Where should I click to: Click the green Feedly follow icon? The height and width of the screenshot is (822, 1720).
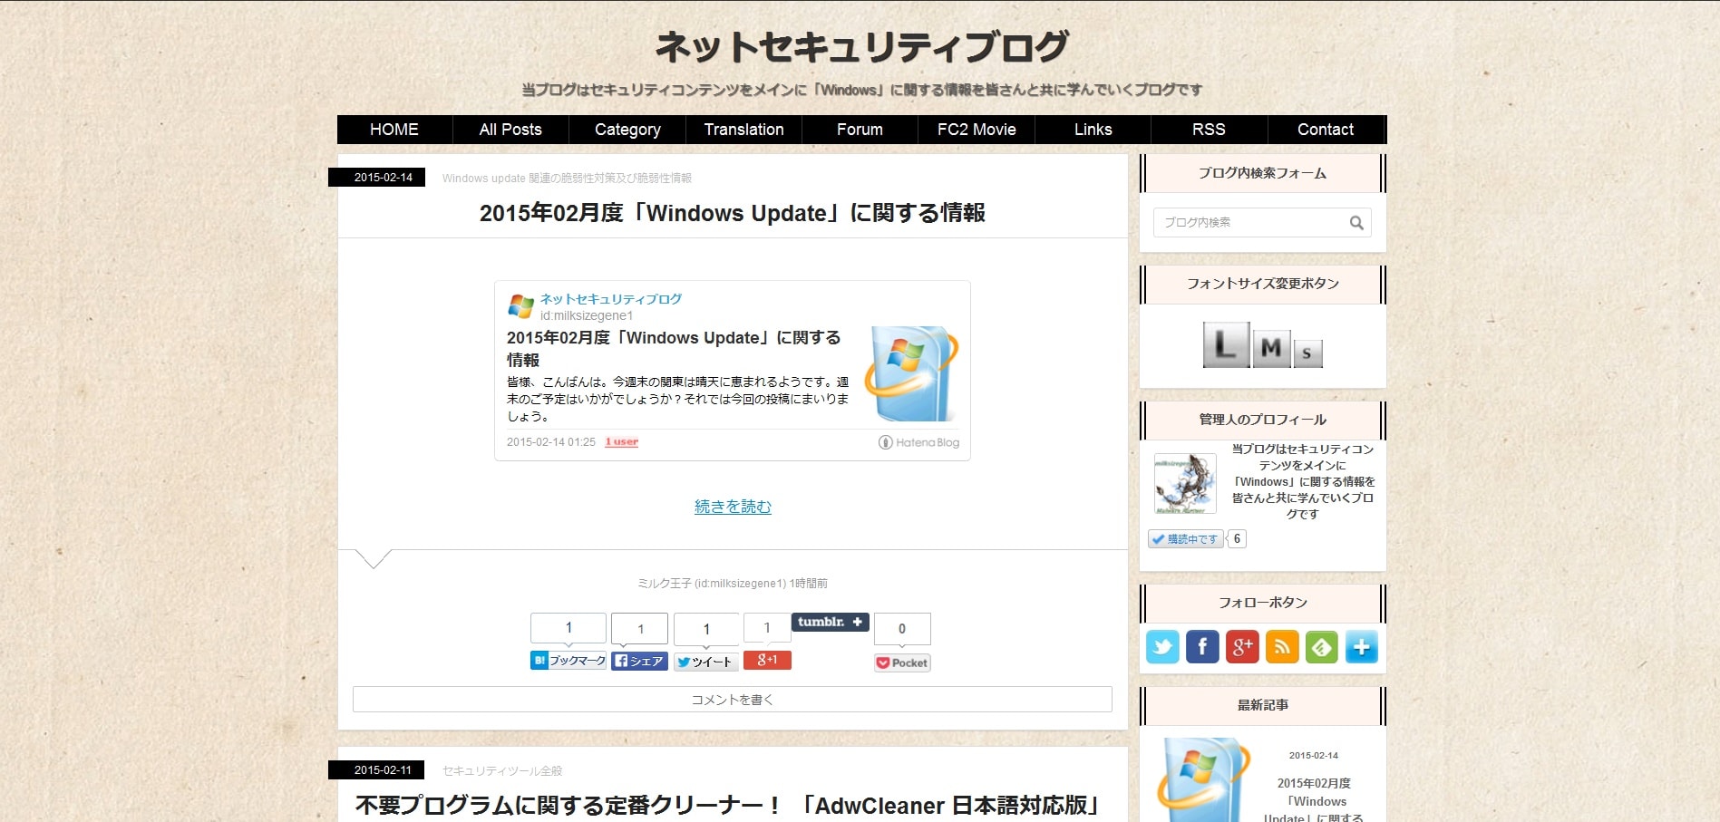click(x=1322, y=647)
